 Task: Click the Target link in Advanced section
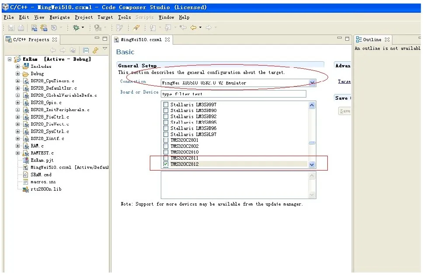[344, 81]
